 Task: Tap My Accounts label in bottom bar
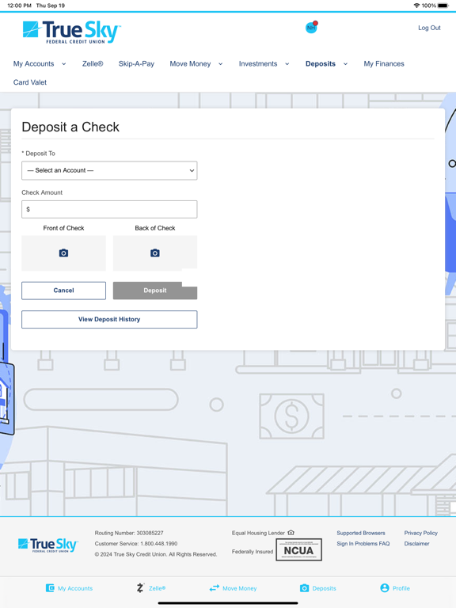point(75,588)
